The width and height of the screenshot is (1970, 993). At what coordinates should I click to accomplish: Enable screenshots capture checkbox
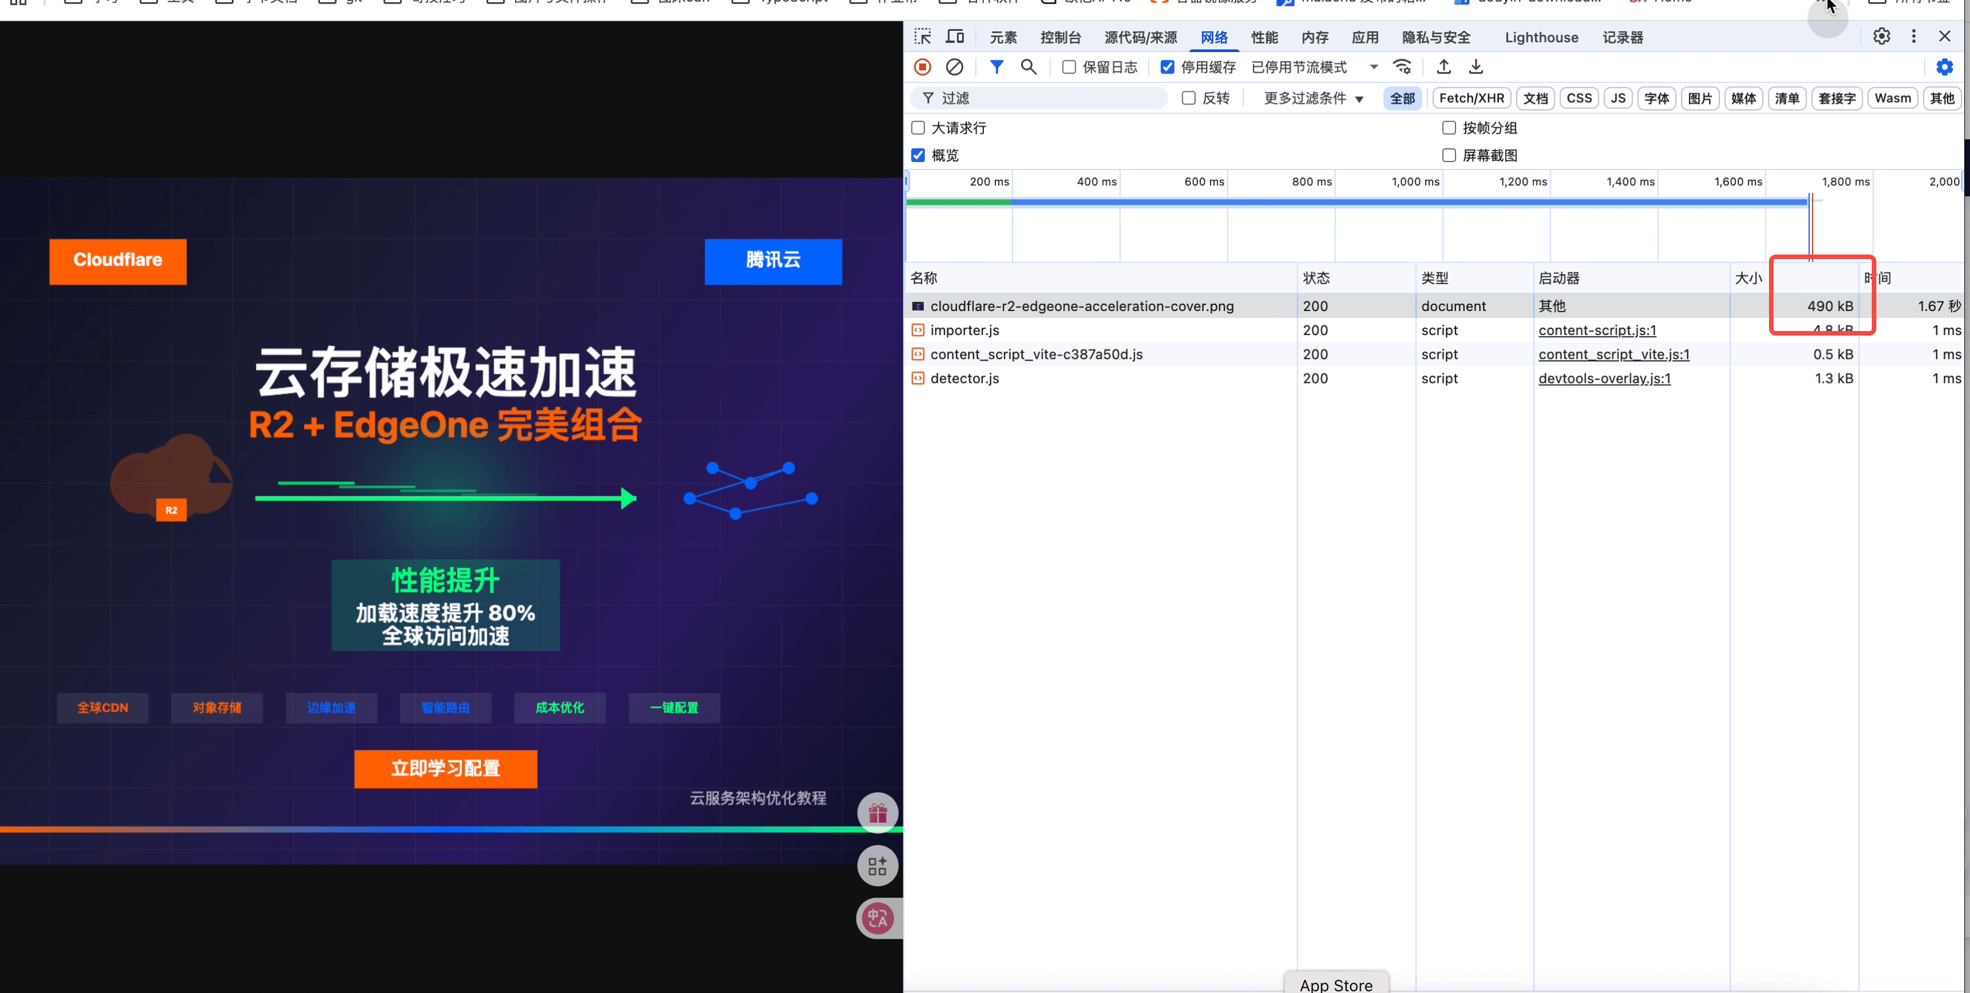coord(1449,155)
